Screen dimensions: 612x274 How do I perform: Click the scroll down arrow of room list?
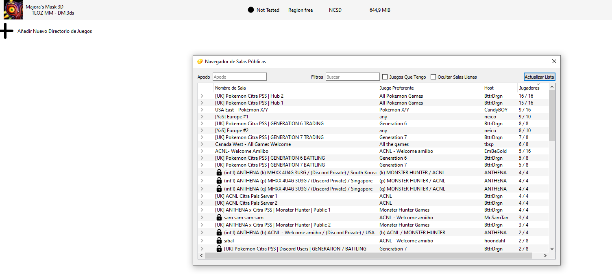pos(552,249)
